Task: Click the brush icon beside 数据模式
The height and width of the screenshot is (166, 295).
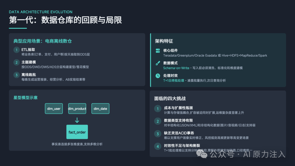Action: click(x=158, y=63)
